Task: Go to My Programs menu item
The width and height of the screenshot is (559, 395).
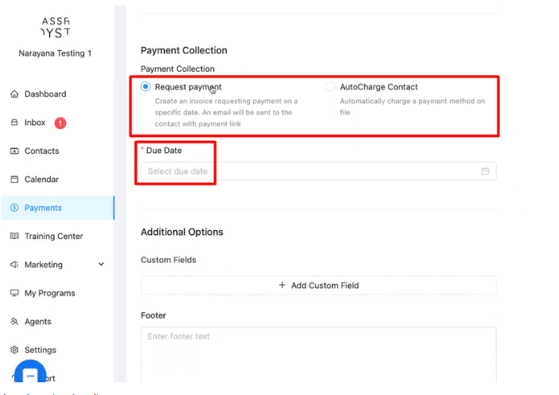Action: click(x=49, y=293)
